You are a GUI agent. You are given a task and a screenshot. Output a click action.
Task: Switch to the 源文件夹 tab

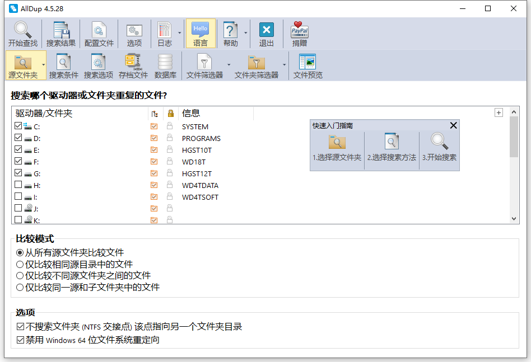[23, 65]
